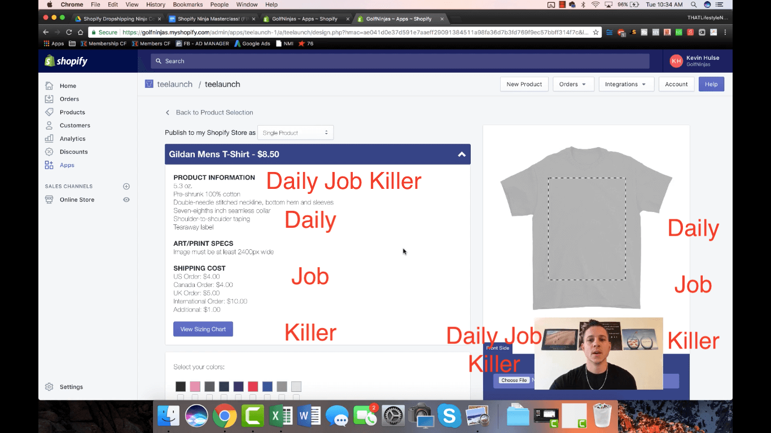Reload the page in Chrome
771x433 pixels.
(69, 32)
